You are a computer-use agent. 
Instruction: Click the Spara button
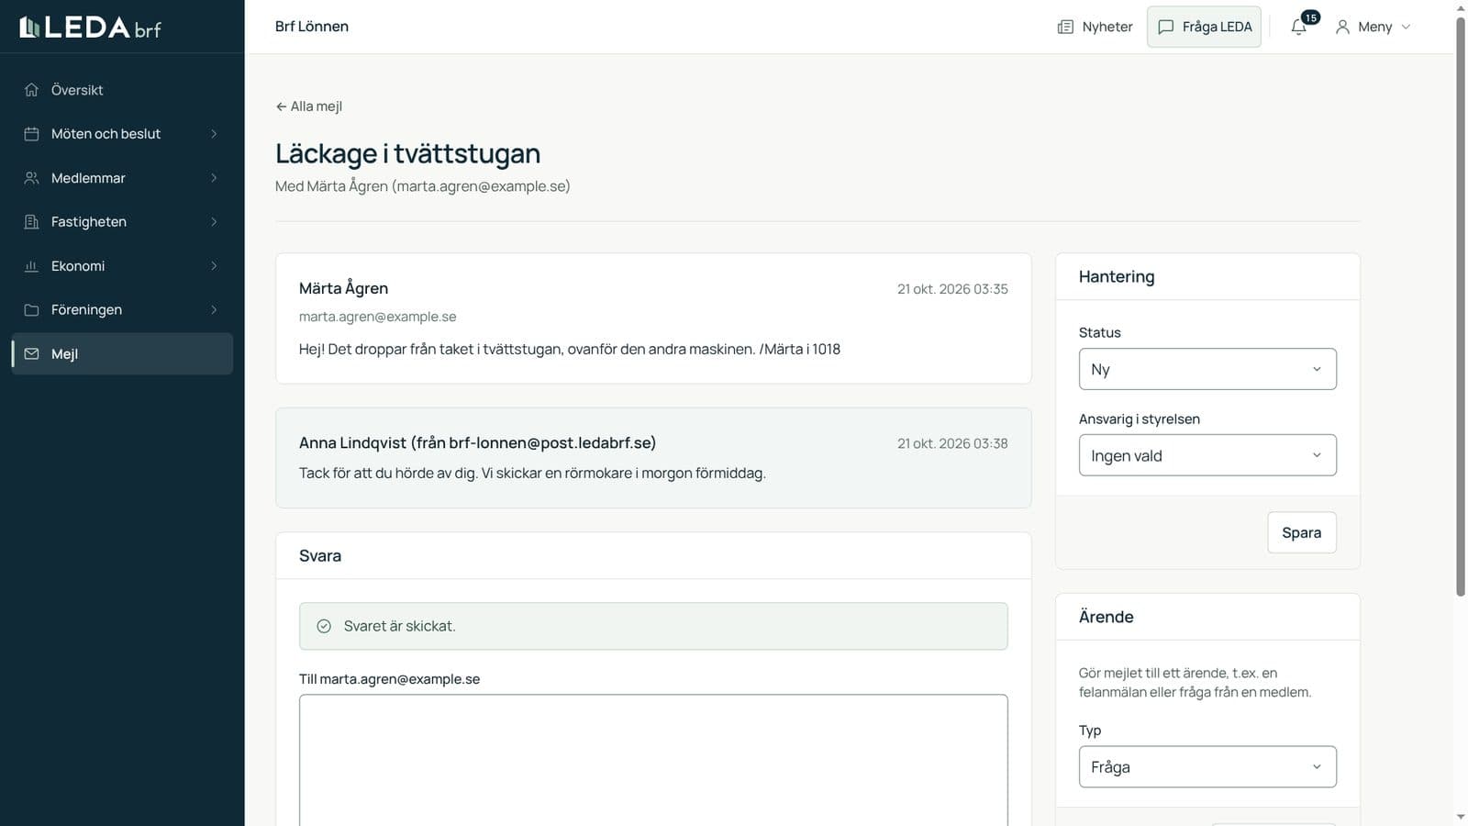pos(1301,532)
